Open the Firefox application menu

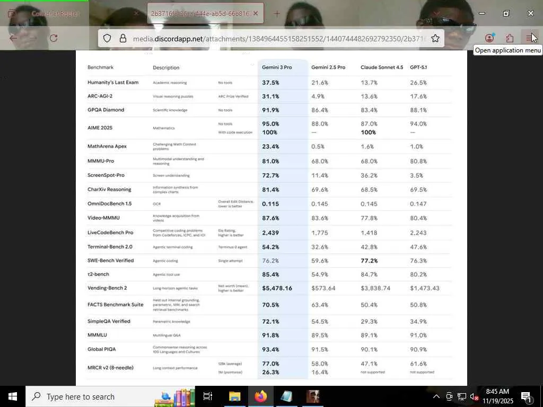pos(530,38)
